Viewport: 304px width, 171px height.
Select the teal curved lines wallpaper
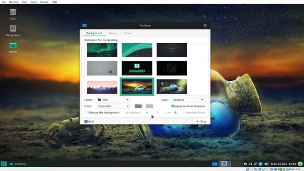(137, 50)
